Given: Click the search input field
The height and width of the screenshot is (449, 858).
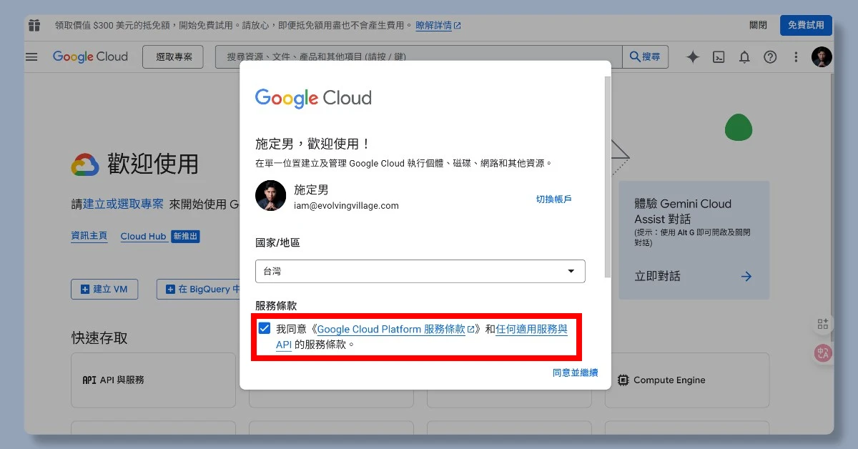Looking at the screenshot, I should [418, 57].
